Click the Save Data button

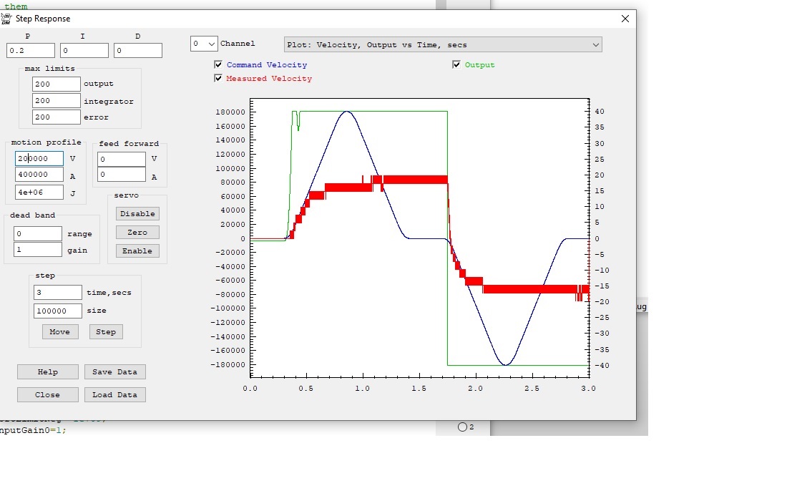tap(114, 372)
